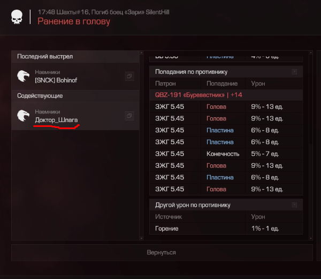This screenshot has width=321, height=279.
Task: Click the skull death icon
Action: (x=17, y=17)
